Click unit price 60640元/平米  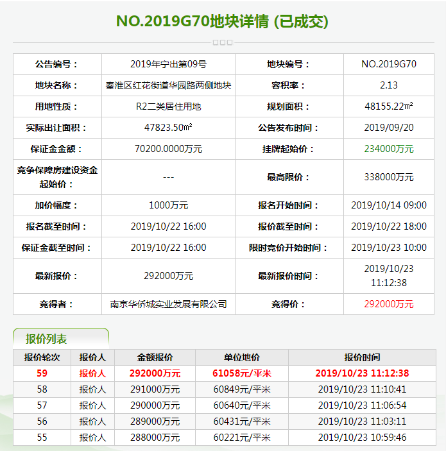(x=242, y=405)
